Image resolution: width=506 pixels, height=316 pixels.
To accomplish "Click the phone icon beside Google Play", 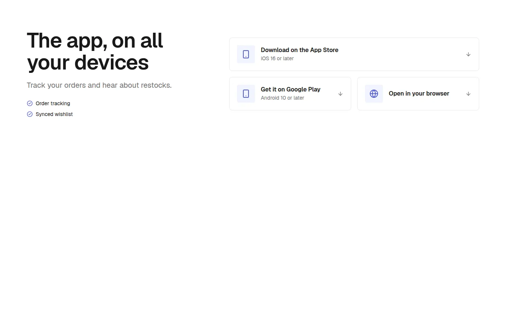I will coord(246,94).
